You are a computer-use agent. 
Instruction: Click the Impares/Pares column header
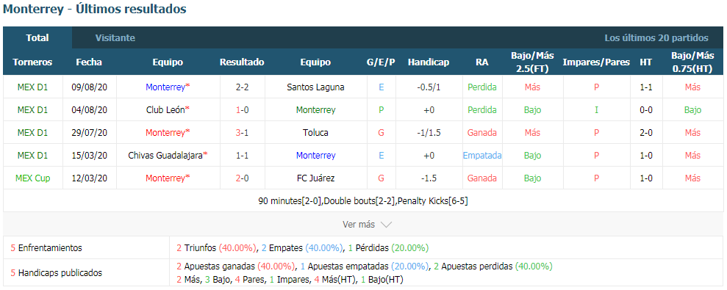pyautogui.click(x=596, y=62)
